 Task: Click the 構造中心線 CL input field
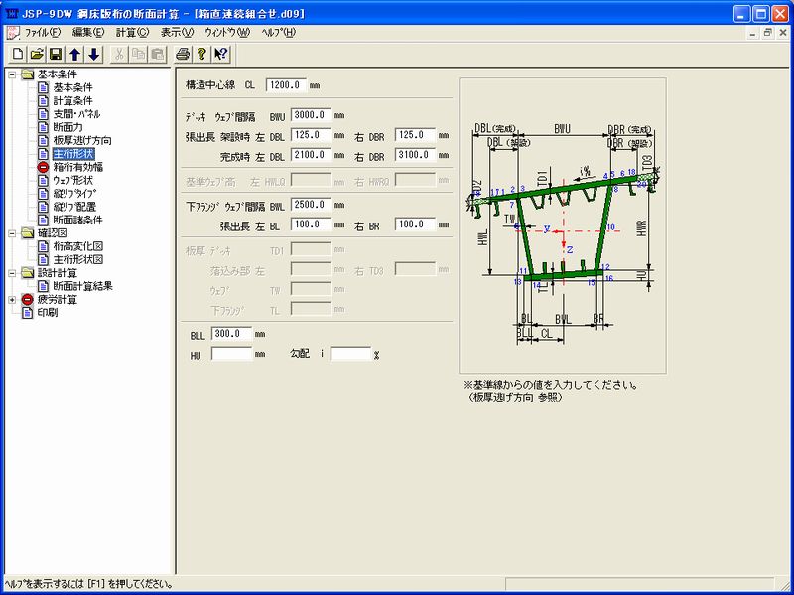286,86
